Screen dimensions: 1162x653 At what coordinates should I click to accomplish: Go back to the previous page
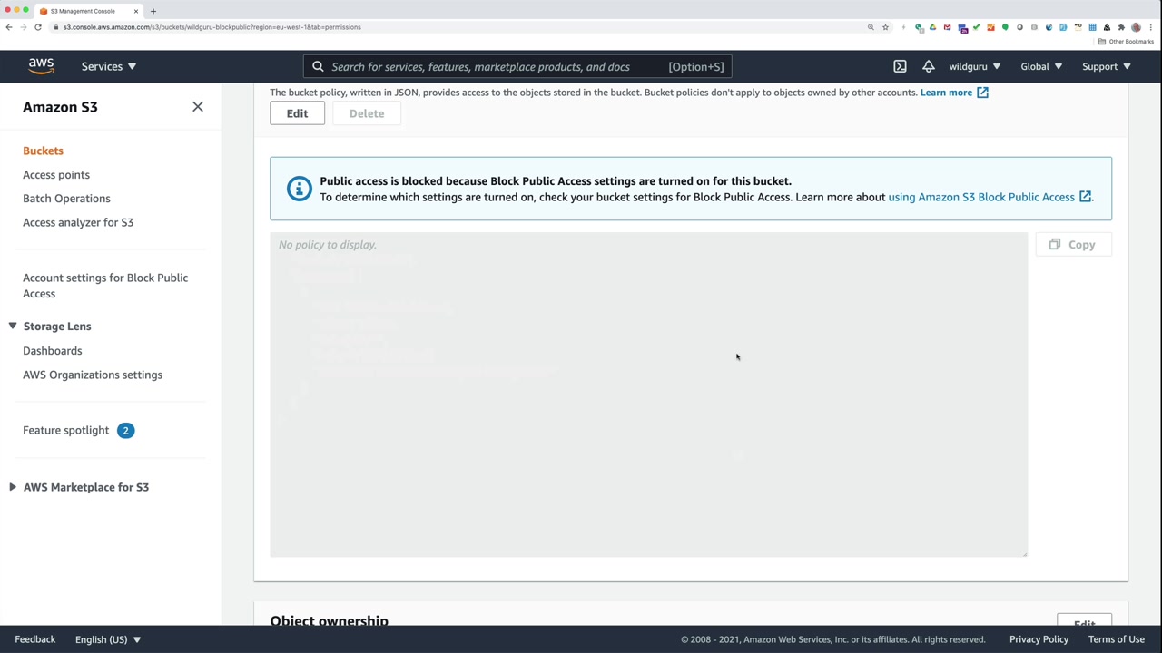(9, 27)
